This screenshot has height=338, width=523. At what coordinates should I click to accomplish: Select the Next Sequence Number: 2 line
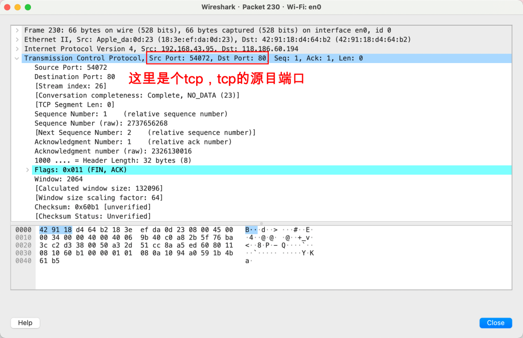point(145,133)
